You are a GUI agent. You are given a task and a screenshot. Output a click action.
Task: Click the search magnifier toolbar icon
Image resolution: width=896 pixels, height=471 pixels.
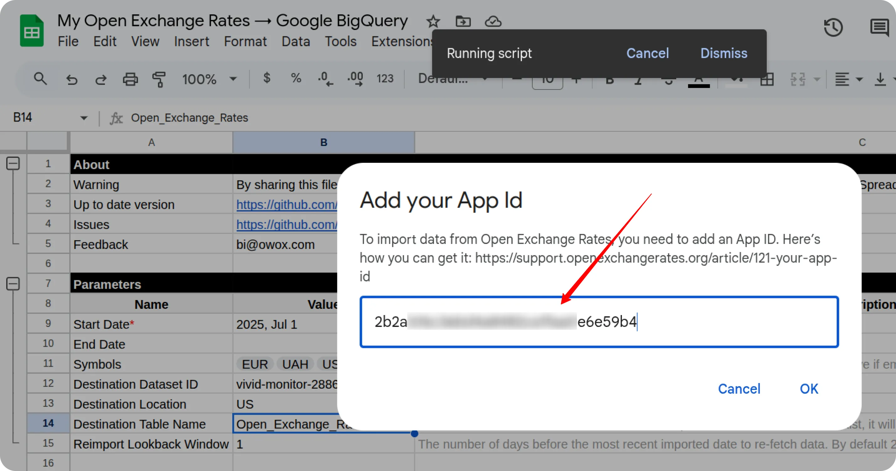point(40,79)
